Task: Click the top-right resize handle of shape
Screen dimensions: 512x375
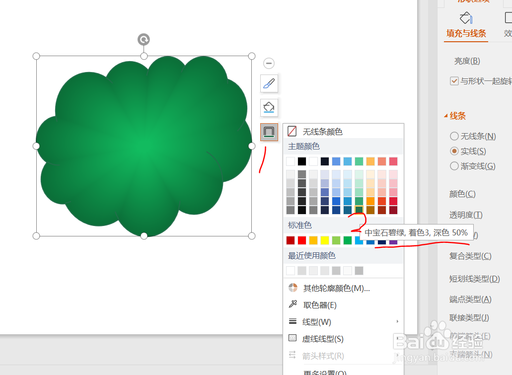Action: 252,56
